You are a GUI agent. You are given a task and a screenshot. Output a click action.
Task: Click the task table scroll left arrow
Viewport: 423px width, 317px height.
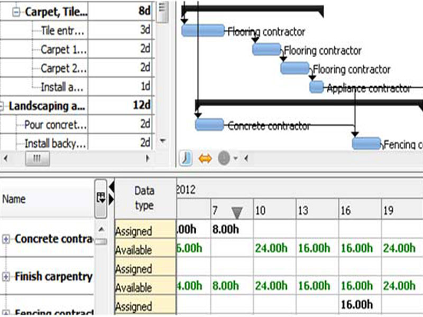[6, 158]
